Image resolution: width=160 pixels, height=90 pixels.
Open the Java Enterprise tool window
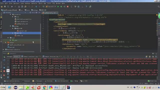61,81
